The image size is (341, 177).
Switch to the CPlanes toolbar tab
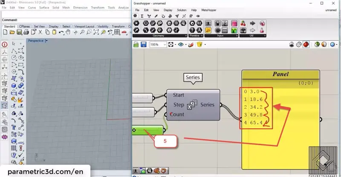(x=23, y=26)
